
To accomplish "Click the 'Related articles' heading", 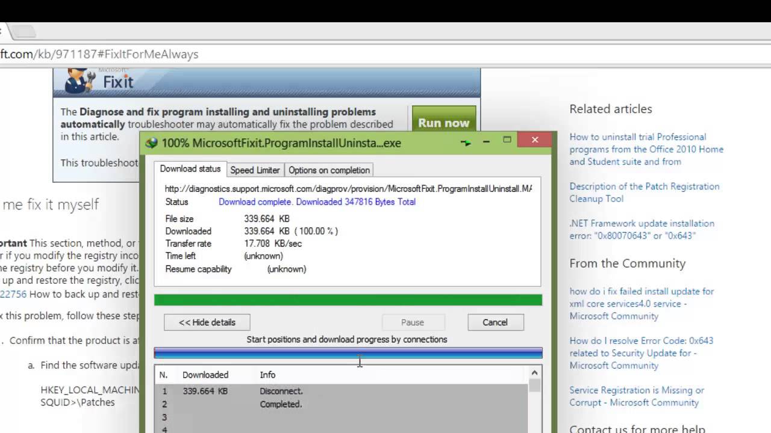I will [x=611, y=109].
